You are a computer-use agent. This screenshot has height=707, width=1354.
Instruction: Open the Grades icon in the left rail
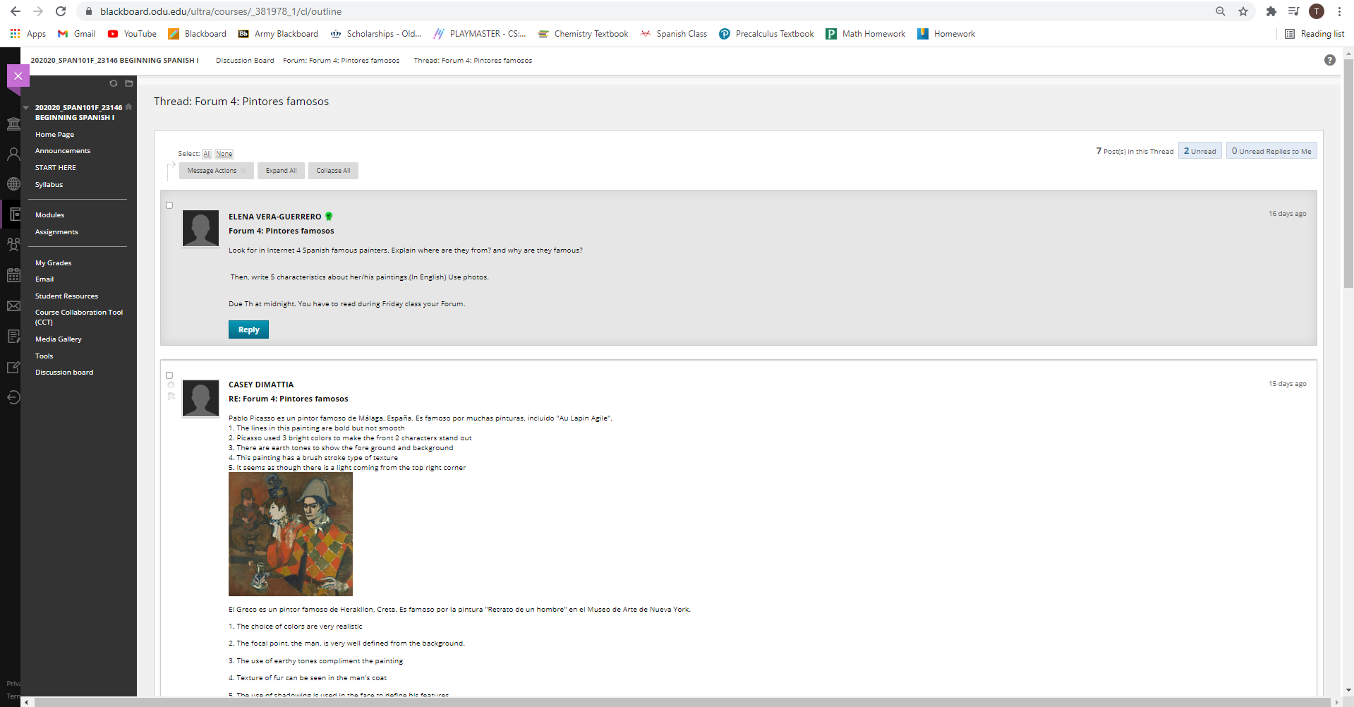click(x=13, y=337)
